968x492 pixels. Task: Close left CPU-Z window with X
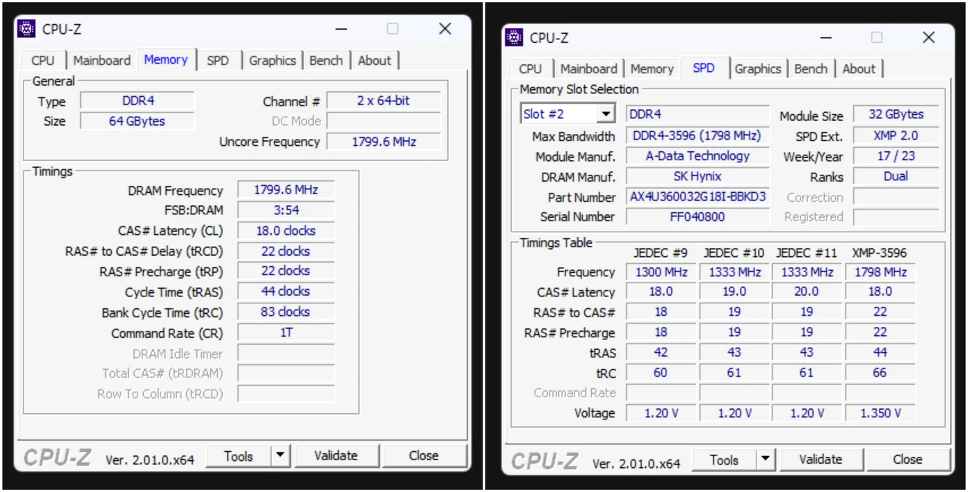click(x=445, y=29)
